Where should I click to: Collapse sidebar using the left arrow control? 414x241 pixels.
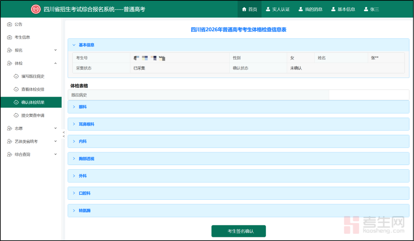pos(63,134)
